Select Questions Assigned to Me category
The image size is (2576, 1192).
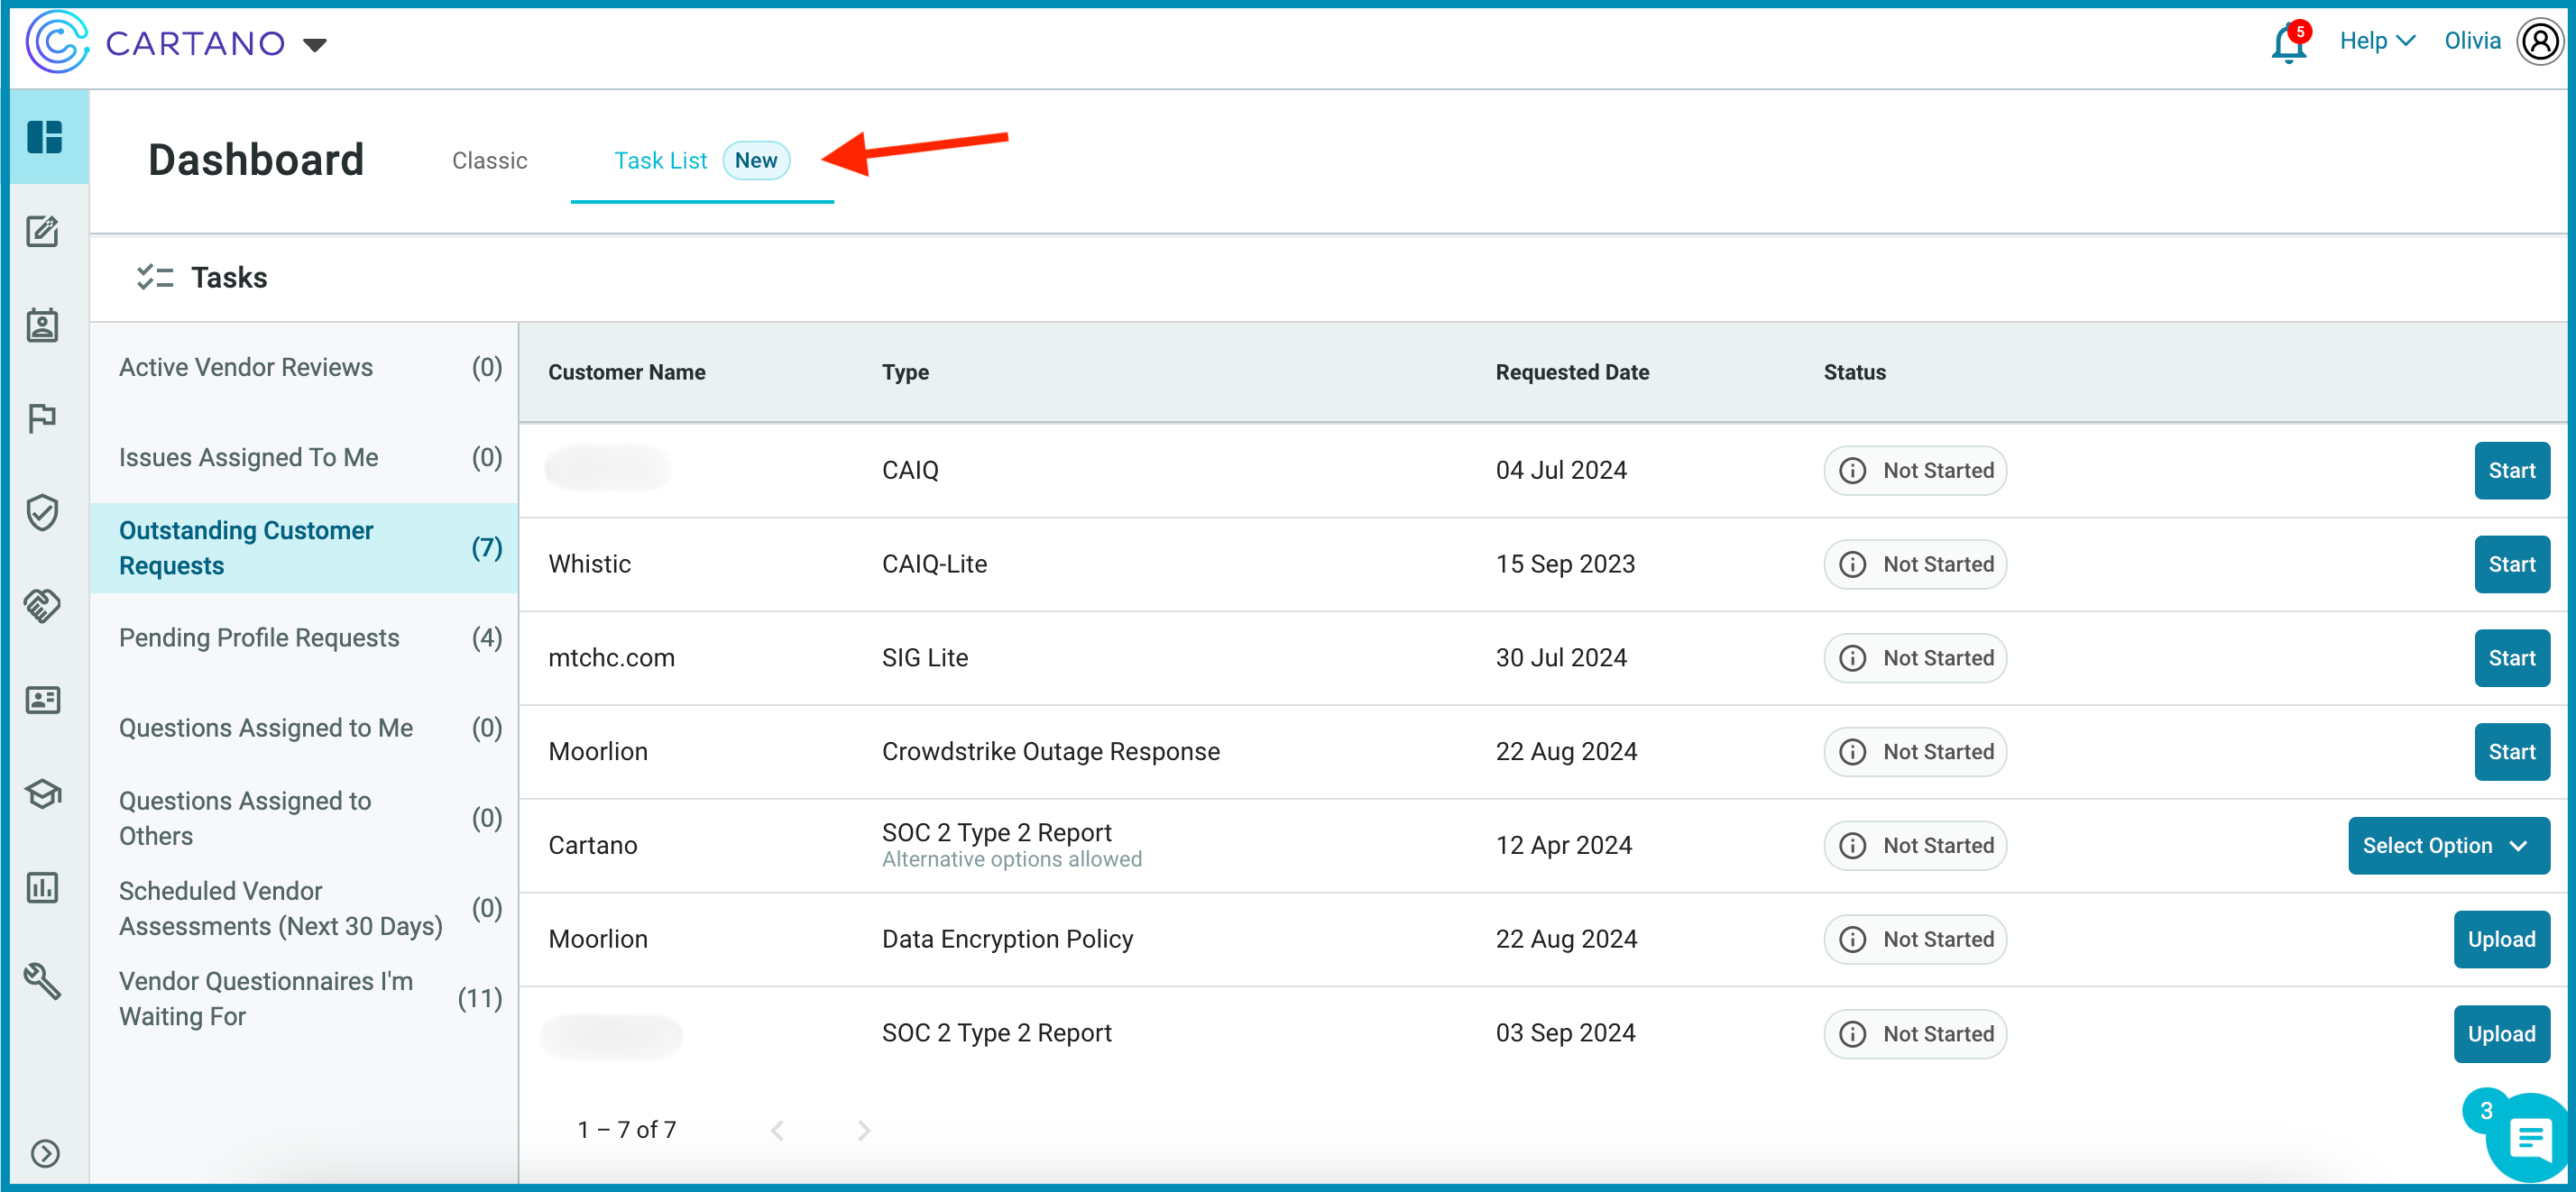tap(304, 728)
